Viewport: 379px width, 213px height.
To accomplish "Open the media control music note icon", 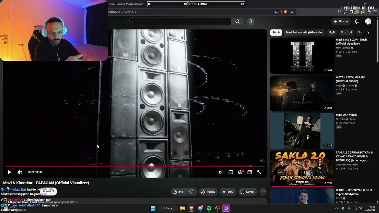I will (x=346, y=12).
